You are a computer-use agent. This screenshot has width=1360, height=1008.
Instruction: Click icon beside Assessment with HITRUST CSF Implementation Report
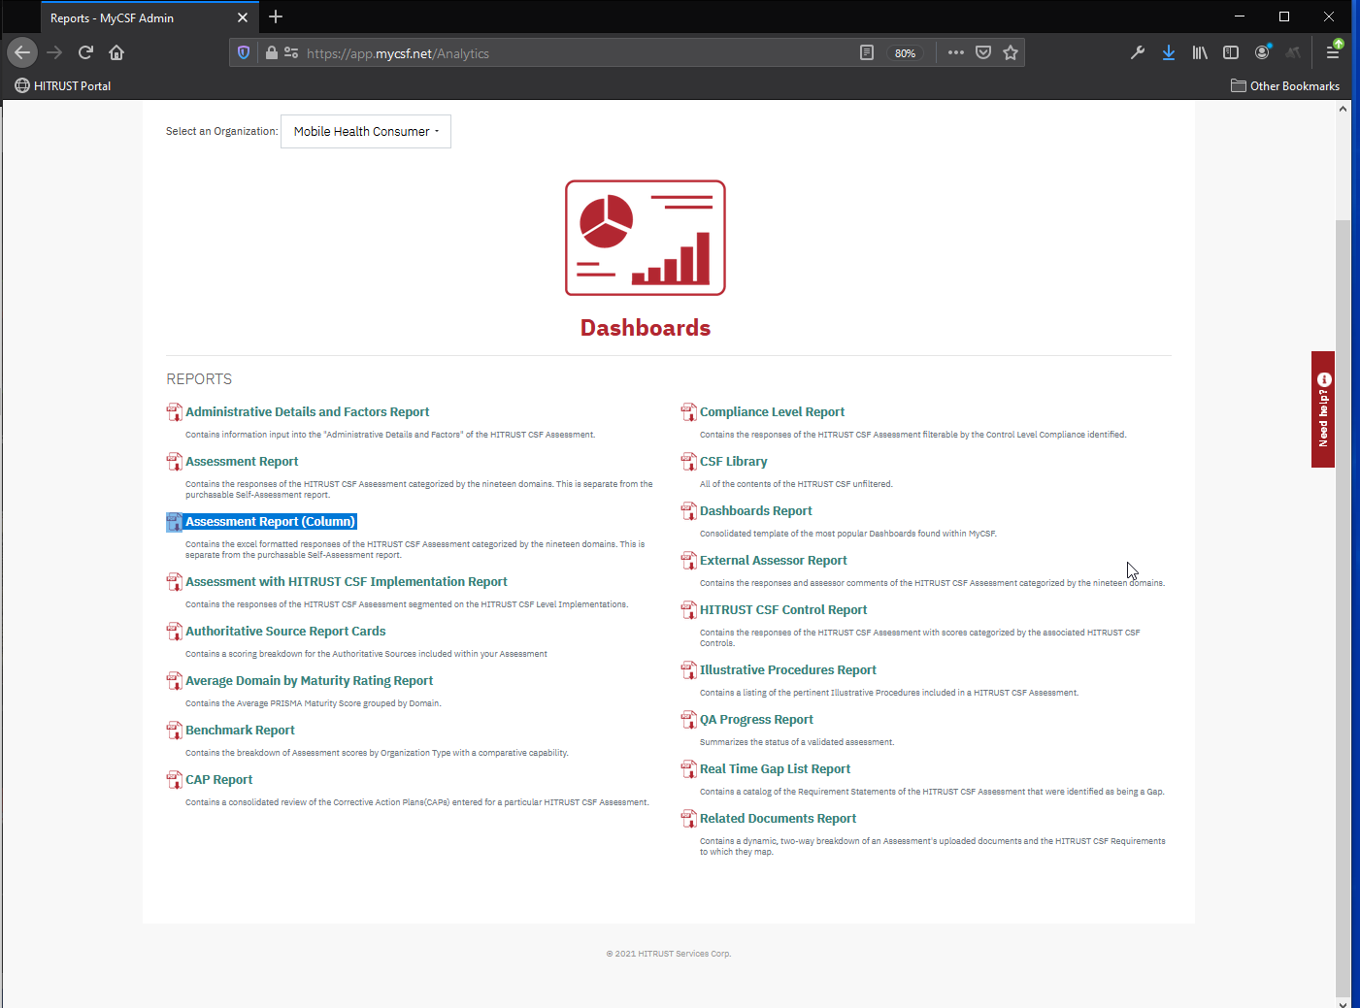[x=175, y=582]
